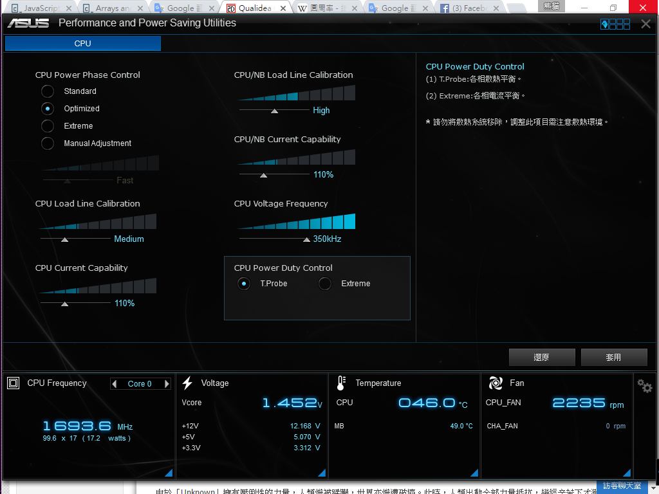The width and height of the screenshot is (659, 494).
Task: Click the Wikipedia W favicon tab icon
Action: pos(302,8)
